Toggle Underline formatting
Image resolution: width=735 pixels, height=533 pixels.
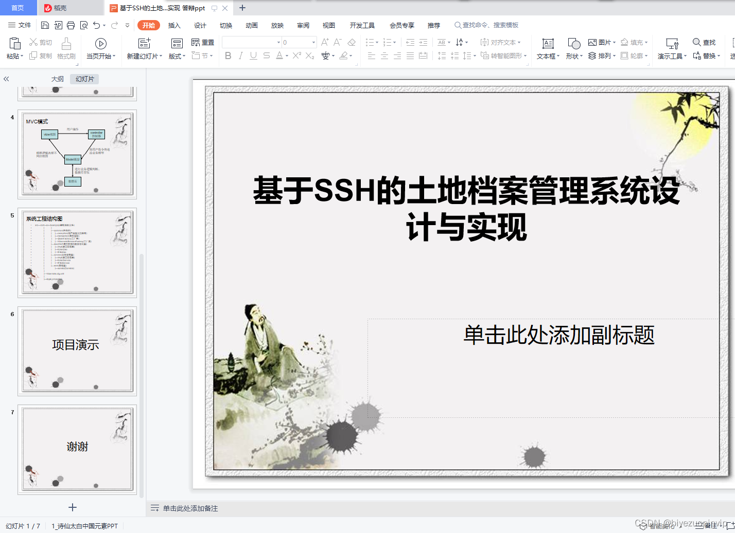pyautogui.click(x=253, y=56)
